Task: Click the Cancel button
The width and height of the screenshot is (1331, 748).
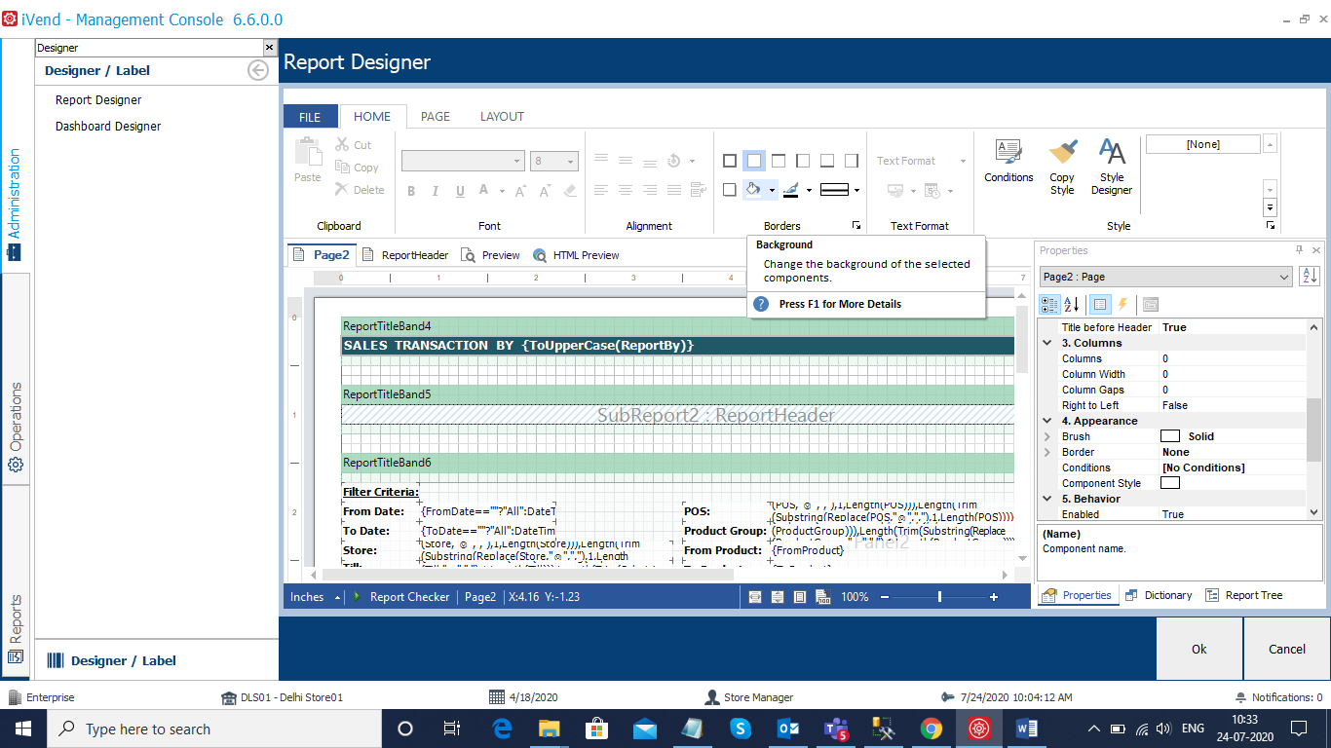Action: 1287,649
